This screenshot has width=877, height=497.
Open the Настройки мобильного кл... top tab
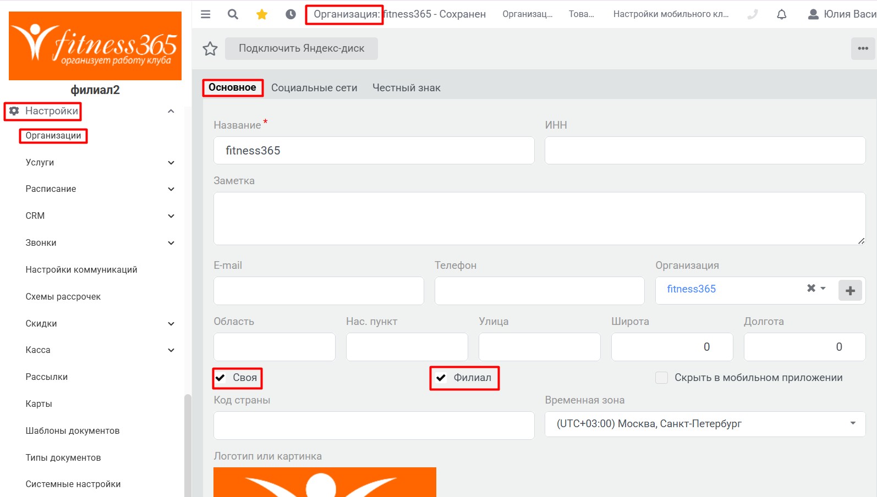click(x=671, y=14)
